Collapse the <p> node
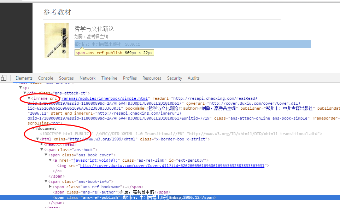Viewport: 340px width, 208px height. tap(20, 87)
